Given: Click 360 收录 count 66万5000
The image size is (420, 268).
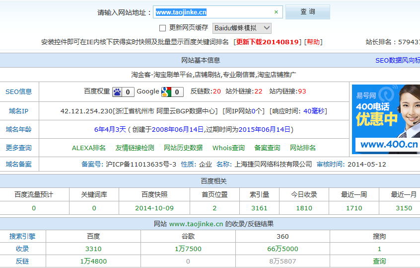Looking at the screenshot, I should (282, 249).
